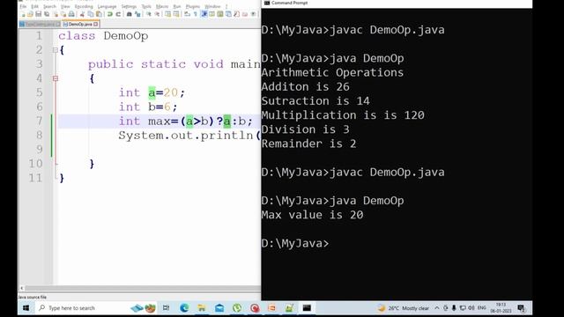Viewport: 564px width, 317px height.
Task: Open the Plugins menu
Action: click(x=192, y=6)
